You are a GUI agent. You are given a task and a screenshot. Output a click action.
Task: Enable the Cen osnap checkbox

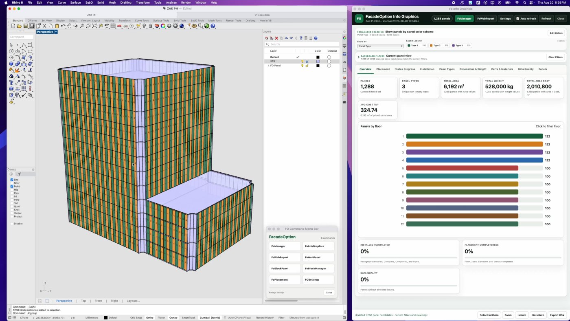(12, 193)
